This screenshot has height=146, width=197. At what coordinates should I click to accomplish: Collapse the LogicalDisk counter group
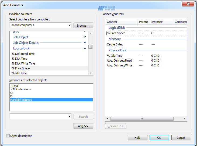[85, 48]
